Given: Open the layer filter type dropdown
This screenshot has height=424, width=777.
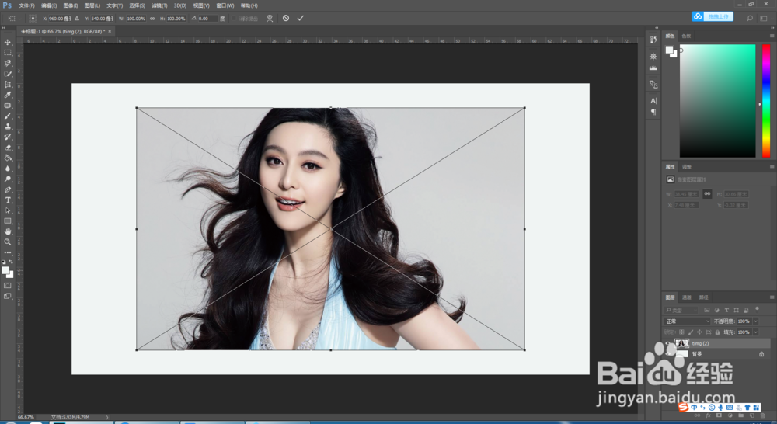Looking at the screenshot, I should tap(681, 310).
